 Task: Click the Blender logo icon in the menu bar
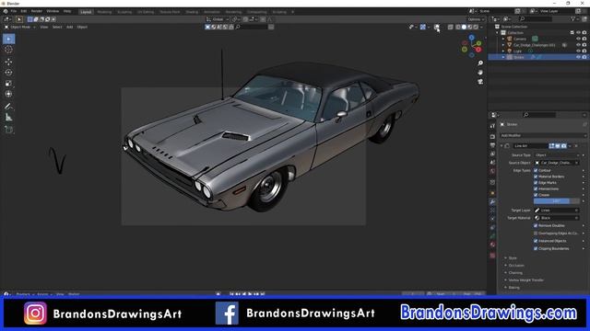[x=6, y=11]
